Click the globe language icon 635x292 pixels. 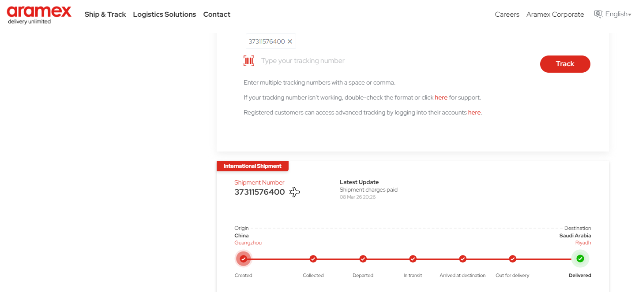click(x=598, y=14)
